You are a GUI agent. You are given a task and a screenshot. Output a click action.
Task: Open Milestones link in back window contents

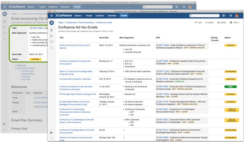[x=21, y=66]
